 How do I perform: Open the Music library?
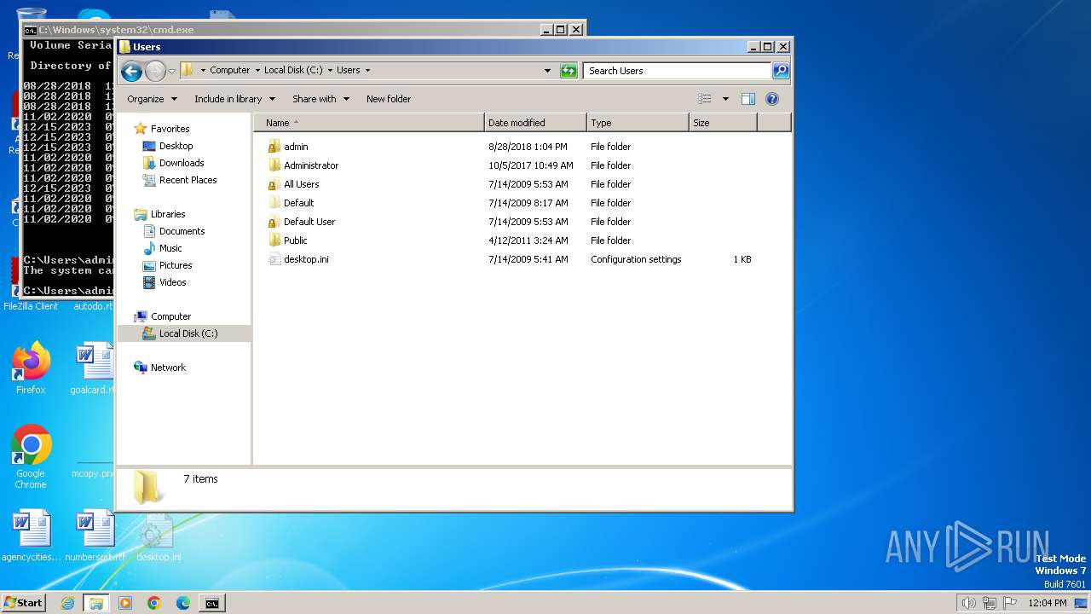coord(170,248)
